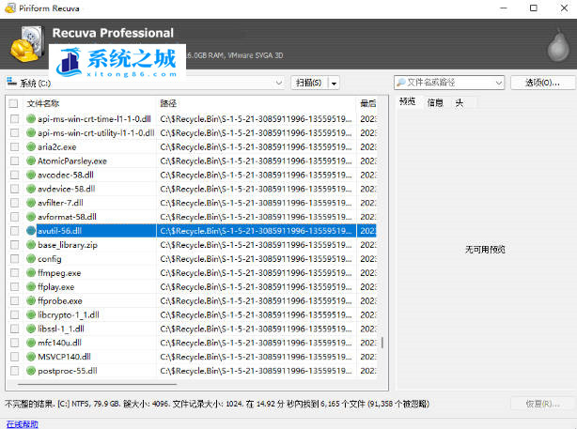Select the libcrypto-1_1.dll file name
Viewport: 577px width, 429px height.
point(68,314)
